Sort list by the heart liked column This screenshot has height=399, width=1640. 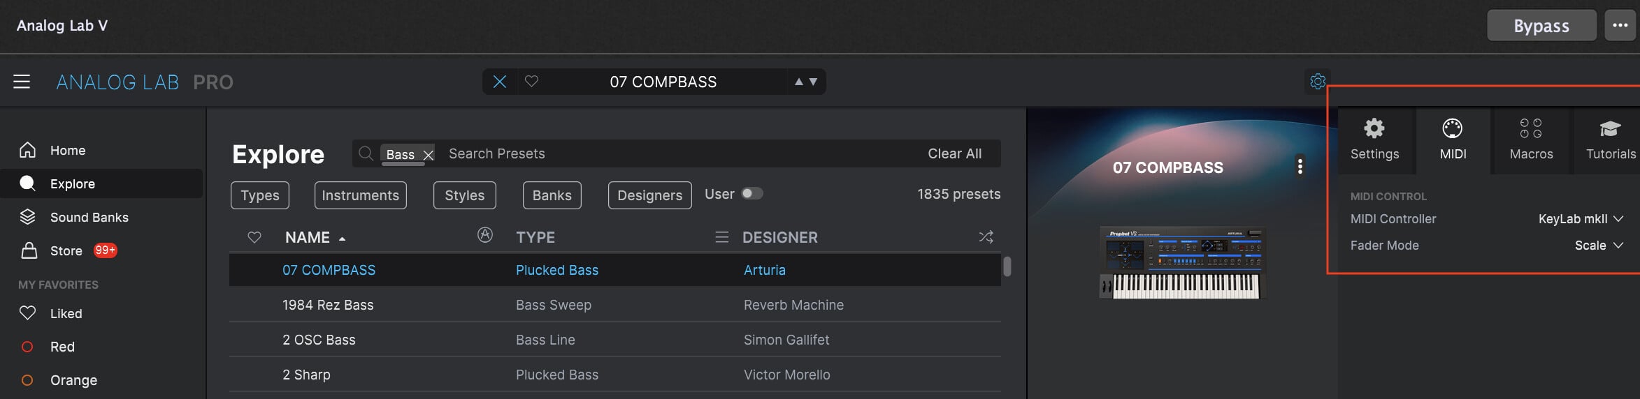(x=254, y=237)
